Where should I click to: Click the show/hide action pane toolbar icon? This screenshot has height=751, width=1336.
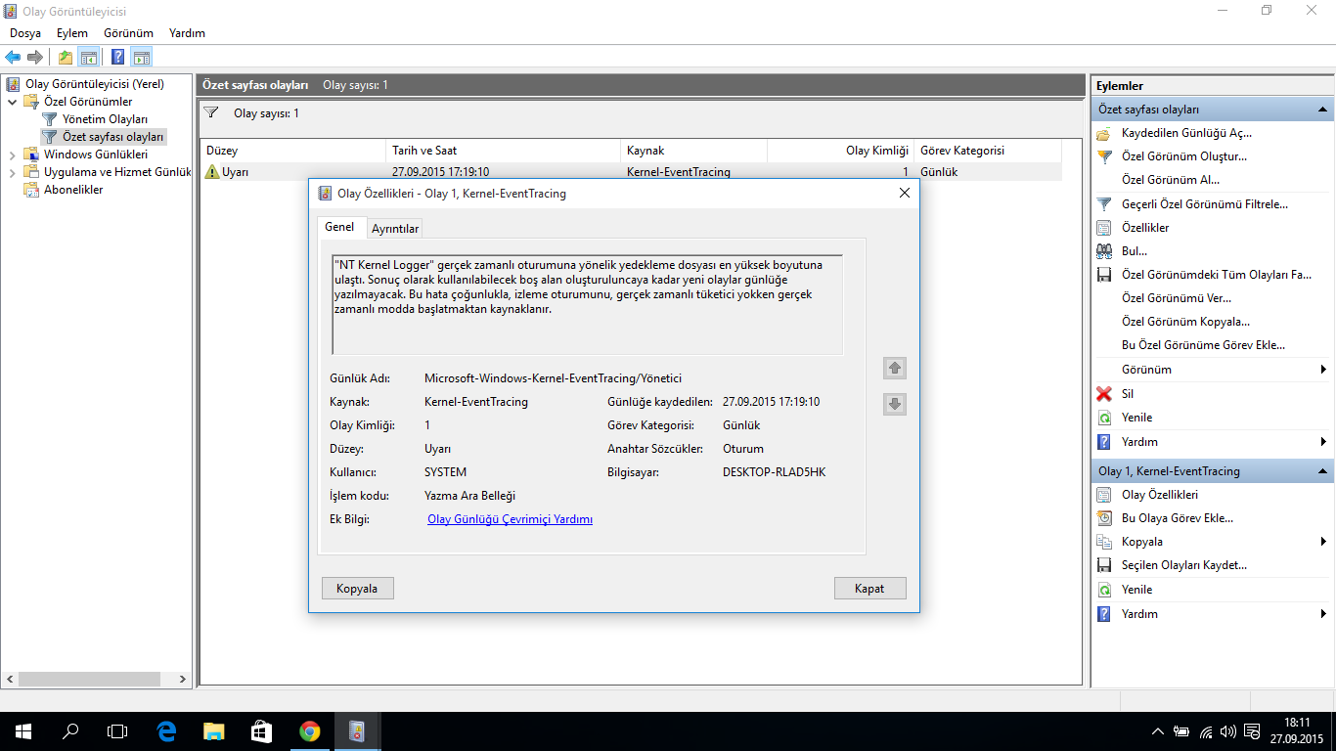point(142,57)
